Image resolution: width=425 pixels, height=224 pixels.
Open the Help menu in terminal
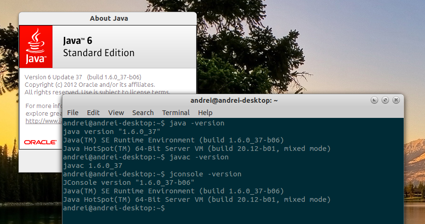pos(205,113)
